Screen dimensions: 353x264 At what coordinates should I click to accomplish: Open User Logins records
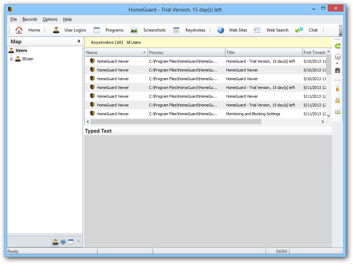[75, 30]
